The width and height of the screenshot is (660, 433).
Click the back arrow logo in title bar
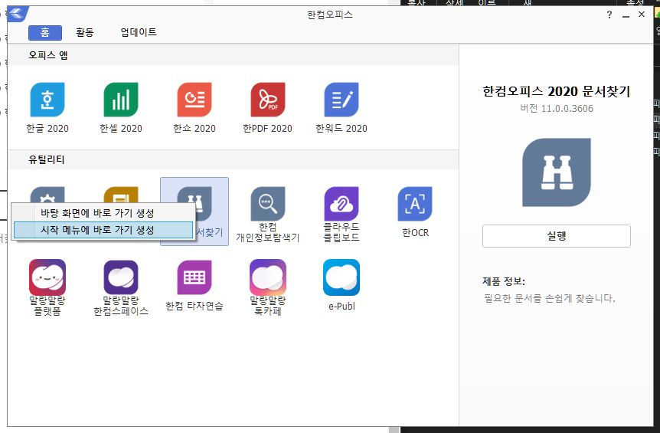pyautogui.click(x=18, y=14)
